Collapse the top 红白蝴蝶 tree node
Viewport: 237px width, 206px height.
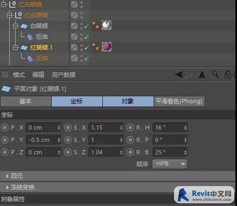coord(4,4)
